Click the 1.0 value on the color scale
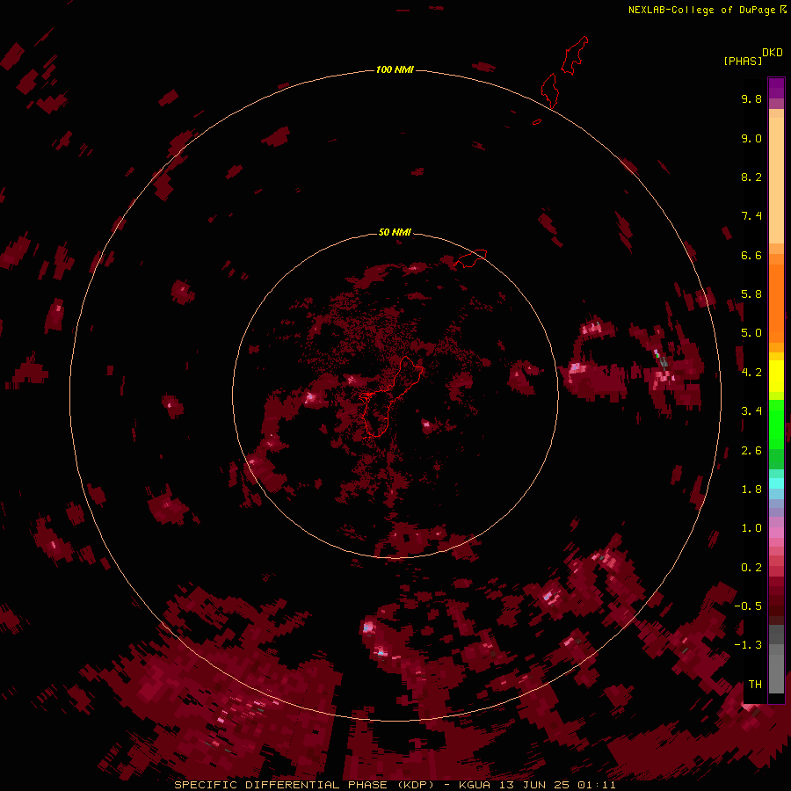This screenshot has width=791, height=791. [x=751, y=528]
